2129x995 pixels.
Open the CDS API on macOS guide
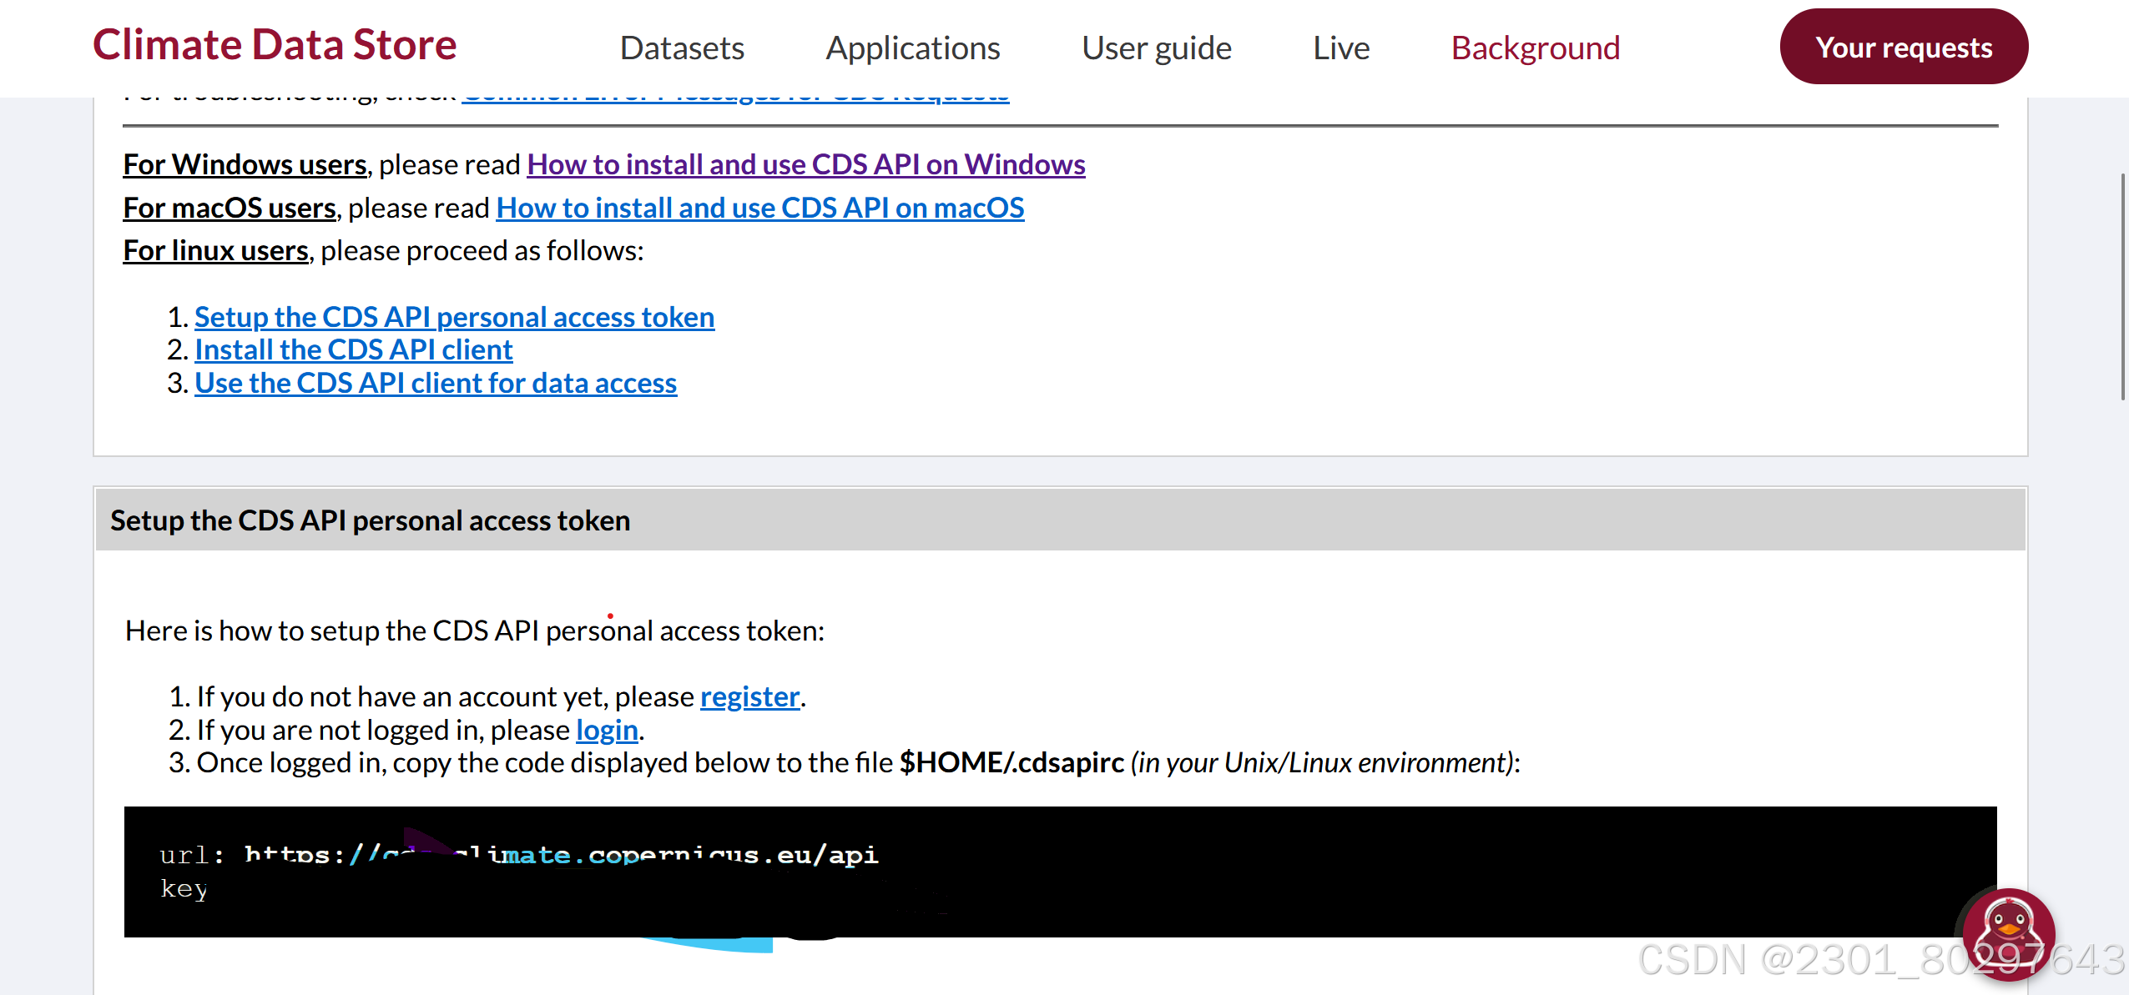[x=759, y=208]
